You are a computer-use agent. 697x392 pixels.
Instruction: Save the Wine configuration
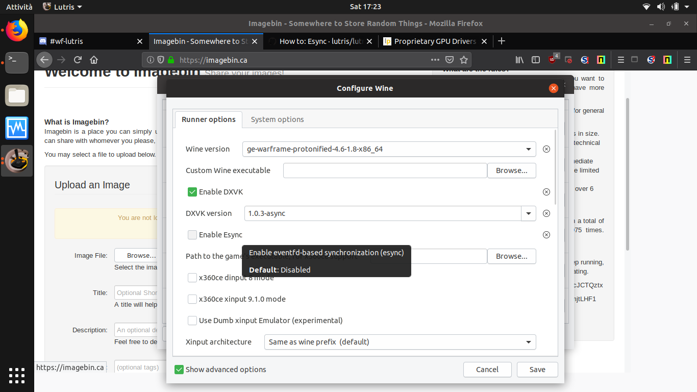pos(537,370)
